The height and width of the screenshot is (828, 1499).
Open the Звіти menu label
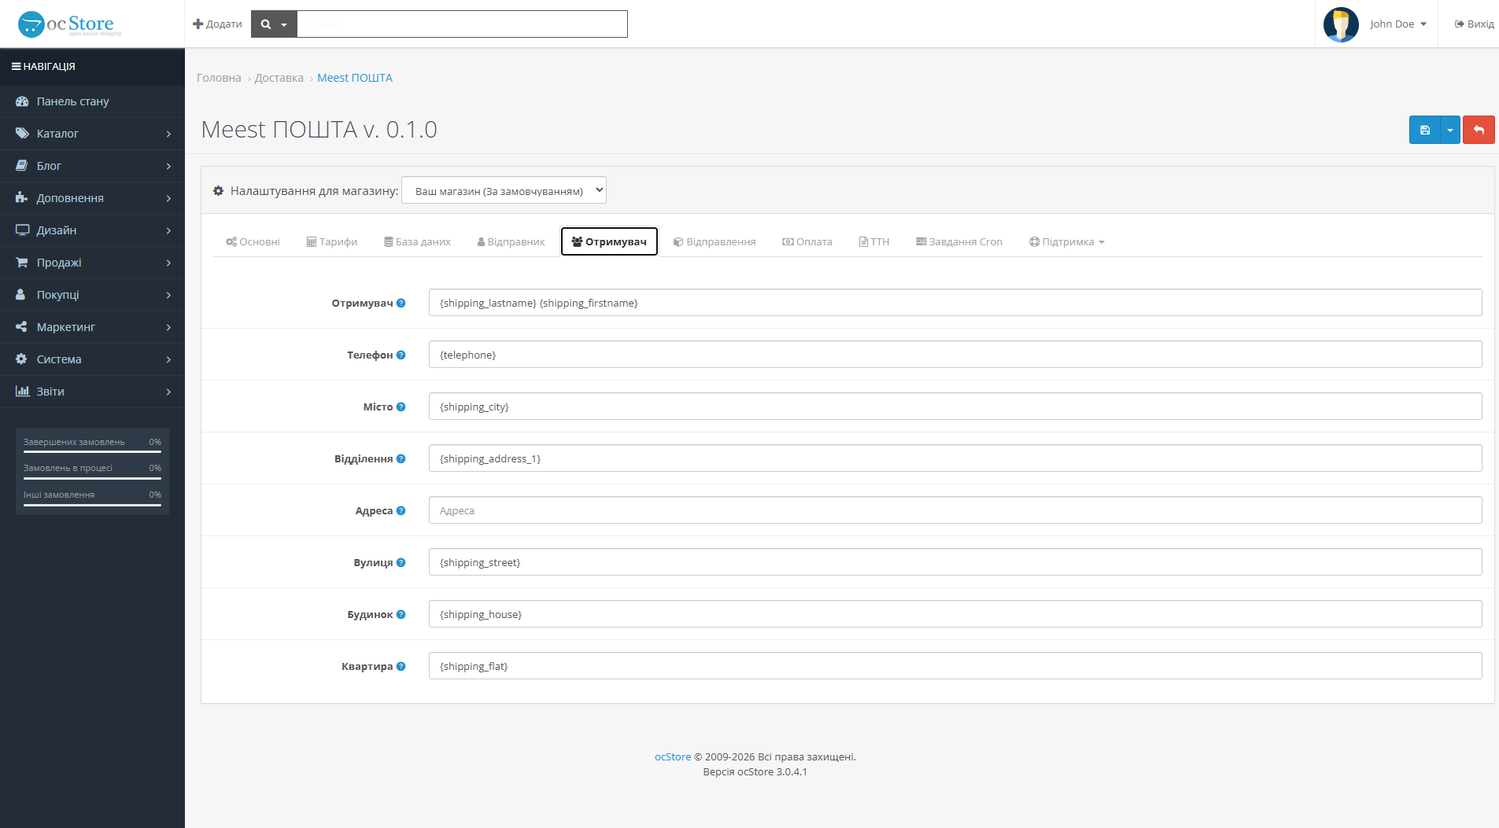pyautogui.click(x=50, y=392)
